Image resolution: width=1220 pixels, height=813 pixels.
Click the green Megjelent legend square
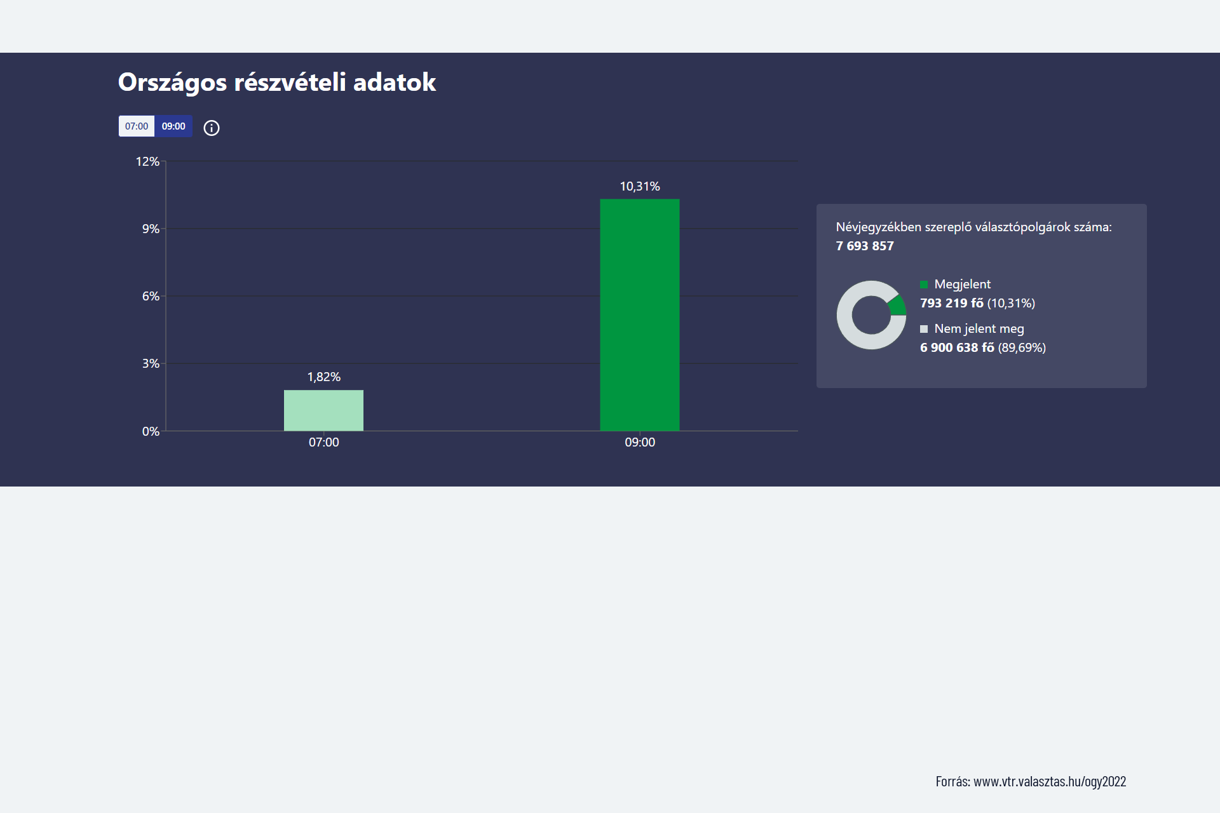924,285
